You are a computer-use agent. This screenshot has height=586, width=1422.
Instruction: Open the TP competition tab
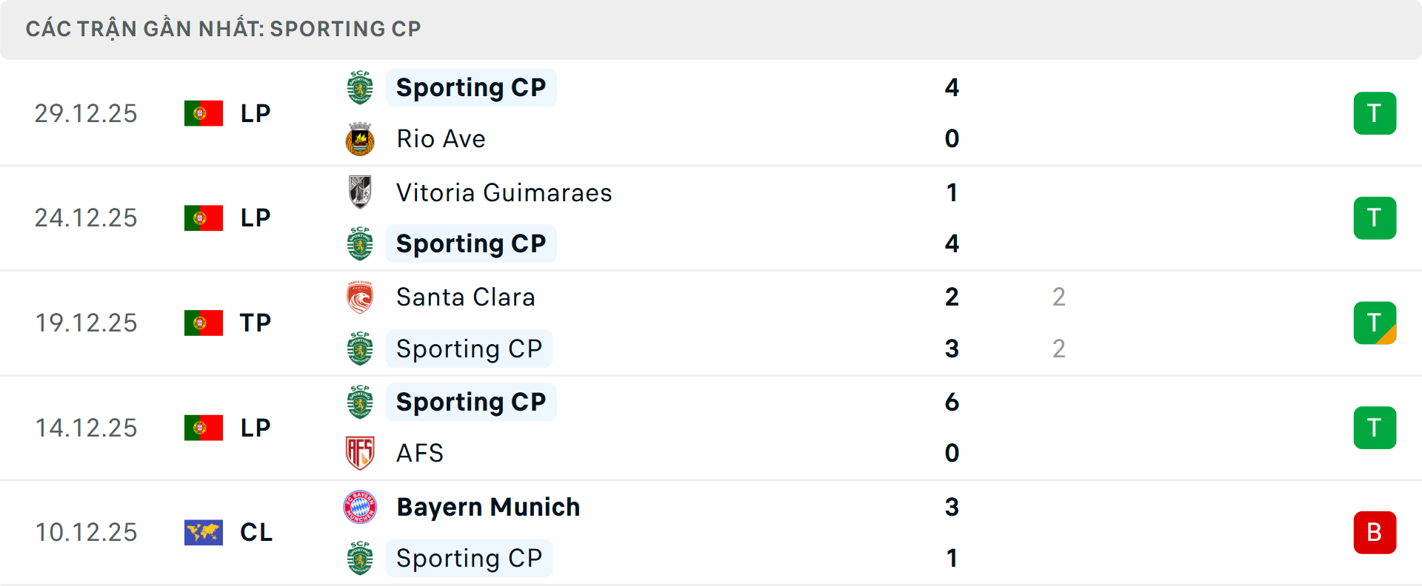256,323
